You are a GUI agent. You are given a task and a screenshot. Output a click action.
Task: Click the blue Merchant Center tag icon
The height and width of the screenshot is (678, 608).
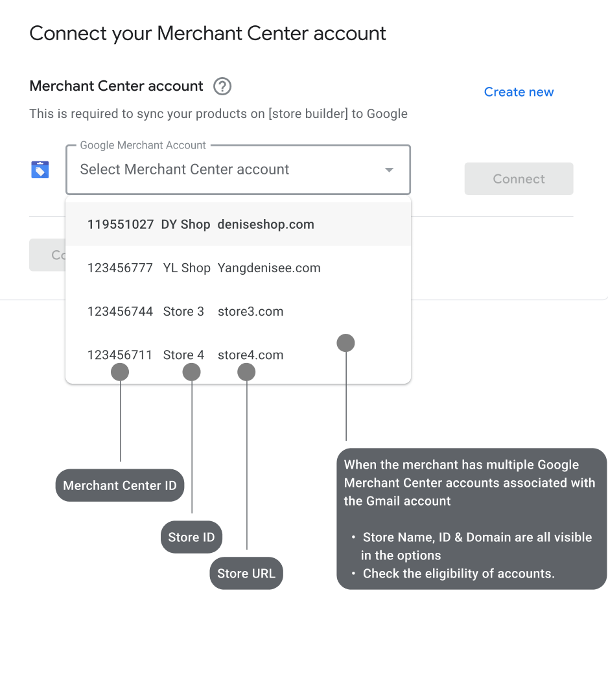pos(40,170)
